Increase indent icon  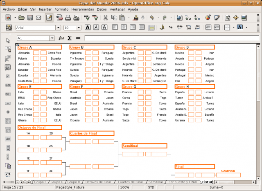pos(217,27)
